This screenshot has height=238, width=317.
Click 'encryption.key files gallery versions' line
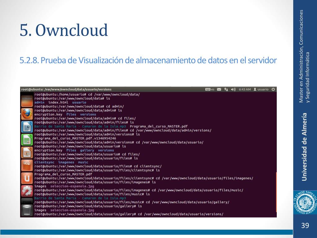[74, 150]
